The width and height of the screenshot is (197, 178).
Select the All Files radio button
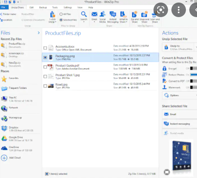click(x=61, y=14)
